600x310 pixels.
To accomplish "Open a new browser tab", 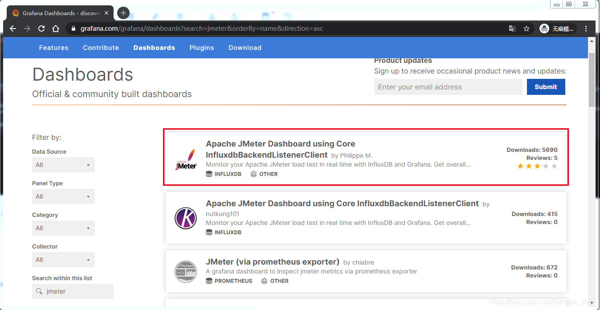I will pos(123,13).
